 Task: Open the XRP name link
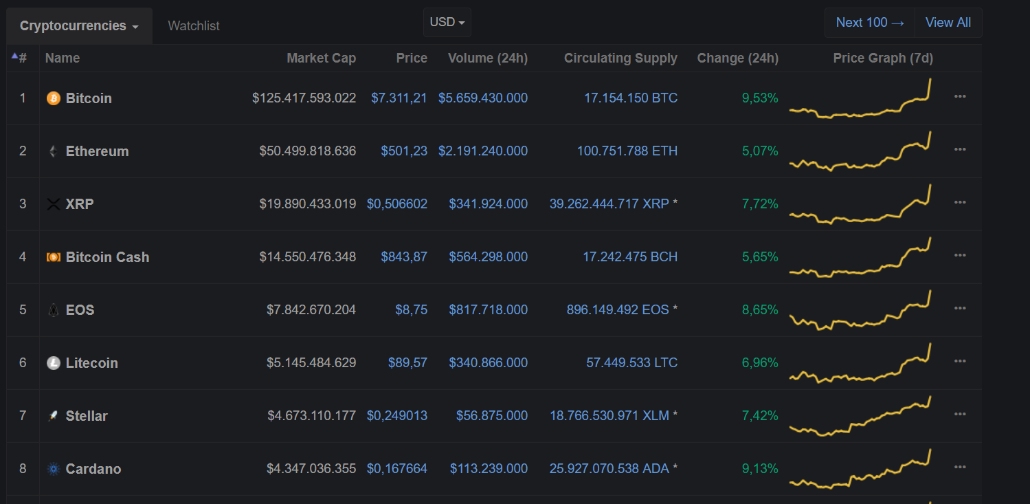click(80, 204)
